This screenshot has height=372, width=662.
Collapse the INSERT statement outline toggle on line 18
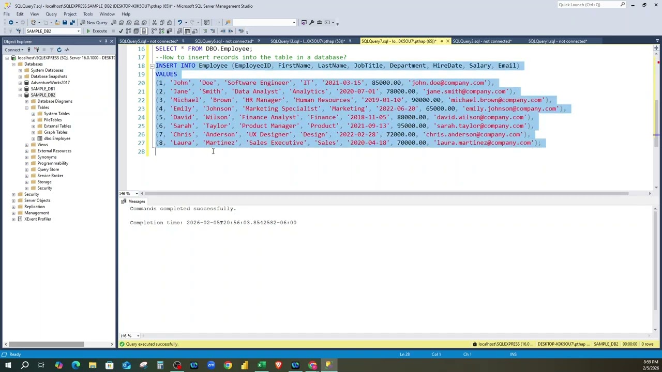(152, 66)
